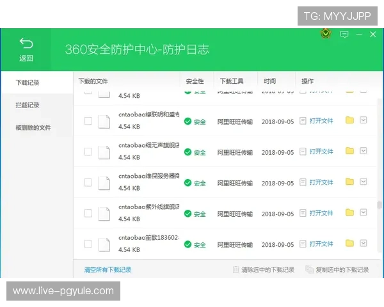384x307 pixels.
Task: Click green safe checkmark in cntaobao细无声旗舰店 row
Action: [x=188, y=152]
